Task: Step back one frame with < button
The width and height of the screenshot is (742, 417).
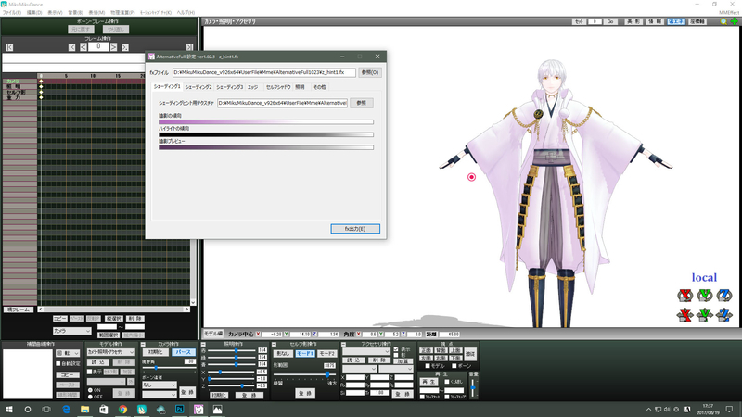Action: tap(83, 47)
